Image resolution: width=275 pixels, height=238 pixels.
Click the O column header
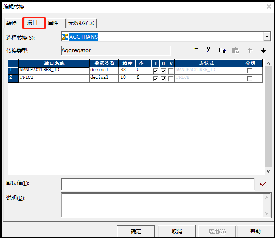pyautogui.click(x=163, y=63)
